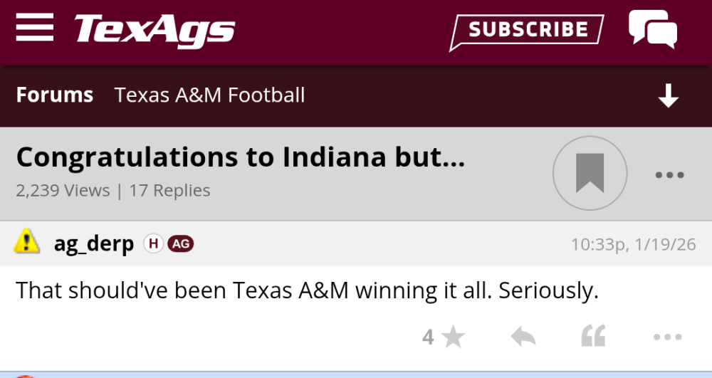Click the TexAgs logo

coord(155,30)
